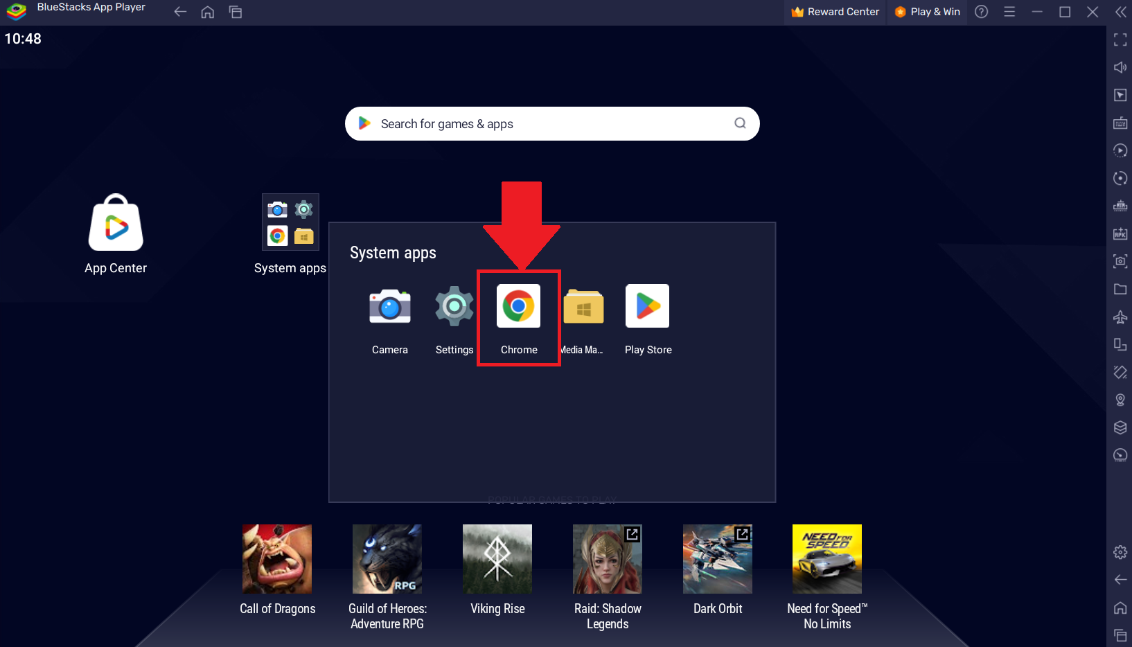
Task: Open the hamburger menu in title bar
Action: [1009, 12]
